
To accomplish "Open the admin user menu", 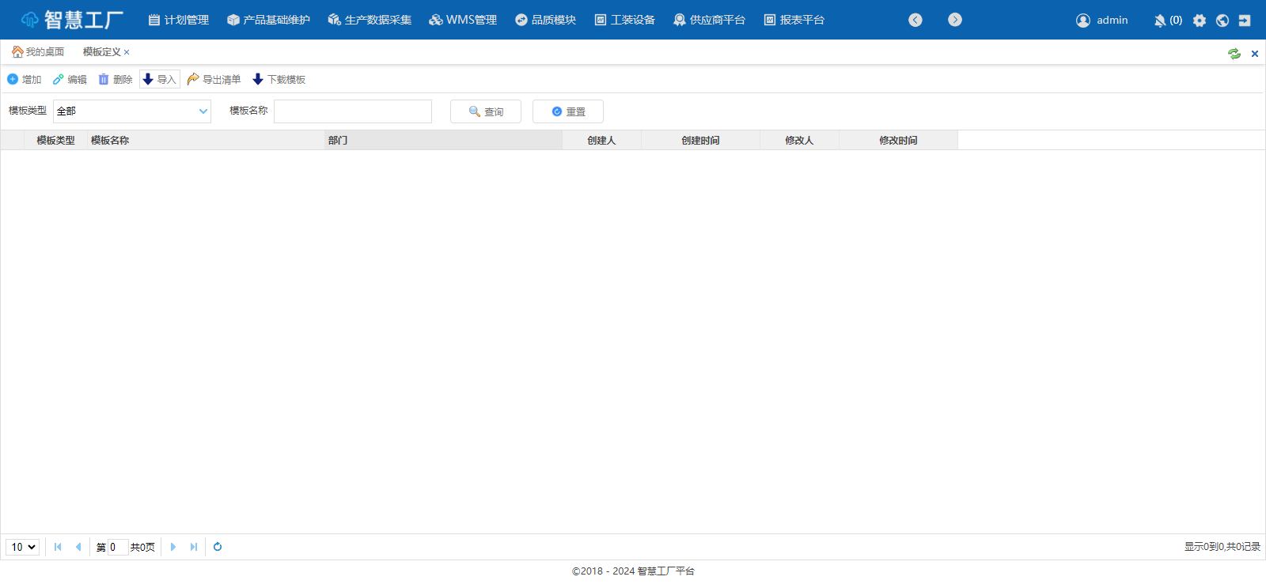I will click(1102, 21).
